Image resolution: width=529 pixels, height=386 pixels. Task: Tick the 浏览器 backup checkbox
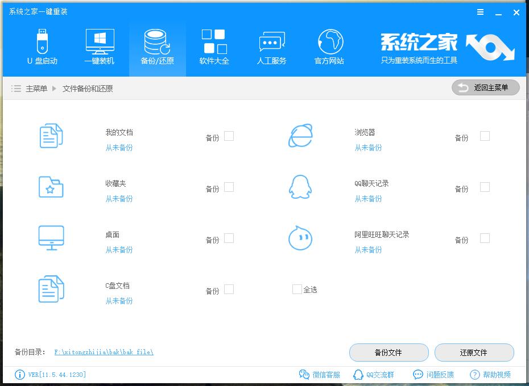485,136
